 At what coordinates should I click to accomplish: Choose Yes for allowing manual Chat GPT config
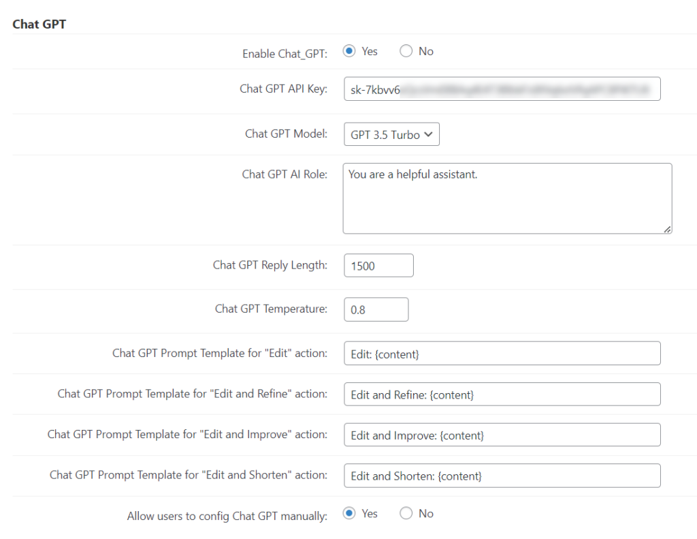(349, 514)
